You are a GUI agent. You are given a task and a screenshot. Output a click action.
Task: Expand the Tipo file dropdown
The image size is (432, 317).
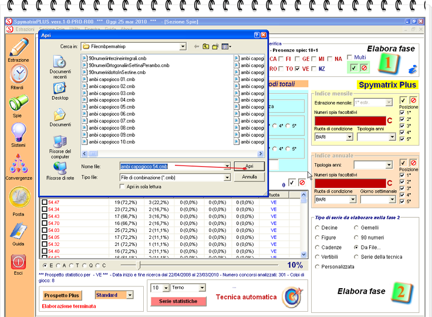[x=227, y=177]
